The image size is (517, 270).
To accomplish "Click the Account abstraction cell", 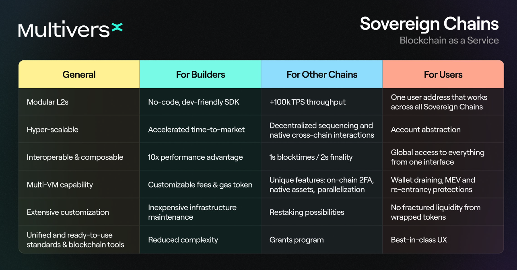I will [426, 130].
